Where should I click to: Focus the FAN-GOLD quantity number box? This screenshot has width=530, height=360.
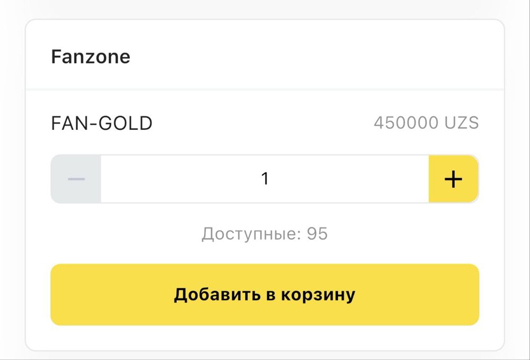[264, 179]
